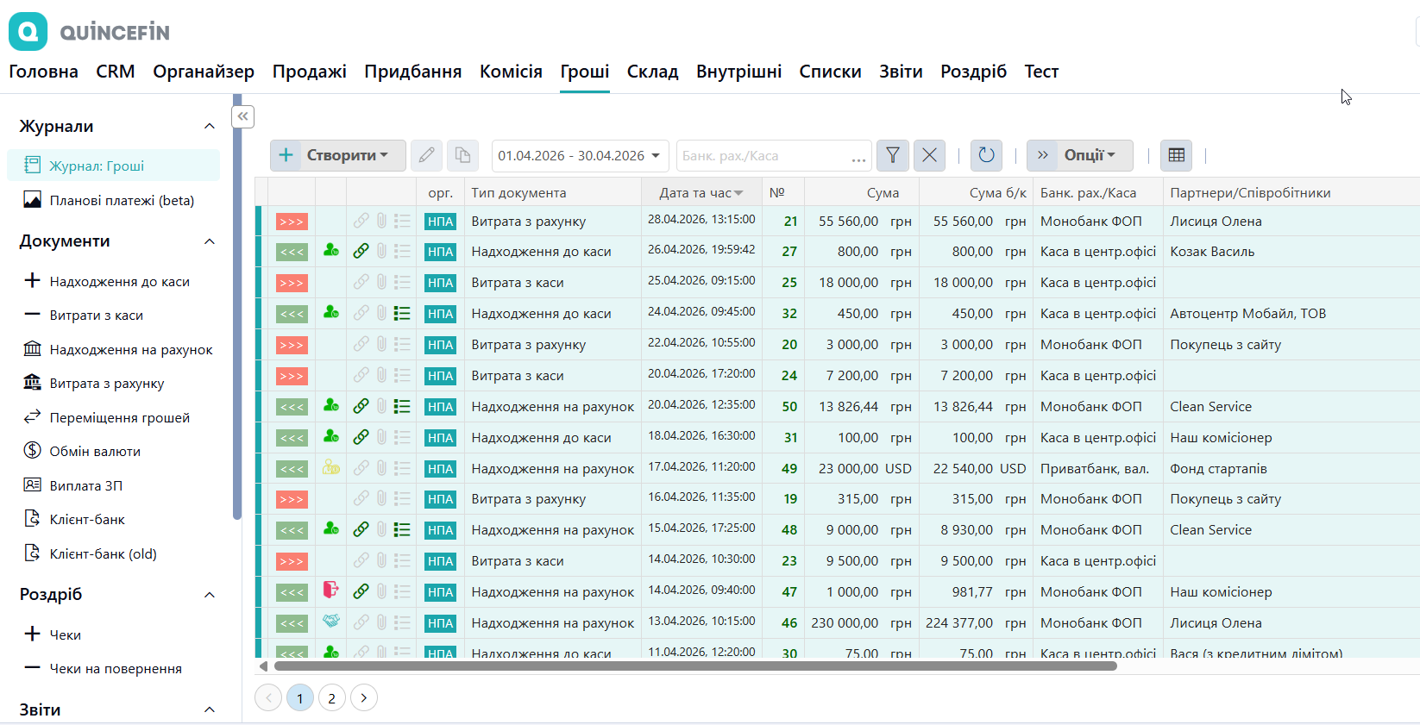Click the edit pencil icon in toolbar
The image size is (1420, 725).
coord(426,155)
